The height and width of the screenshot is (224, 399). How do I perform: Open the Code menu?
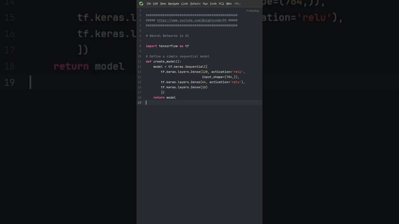click(x=185, y=4)
